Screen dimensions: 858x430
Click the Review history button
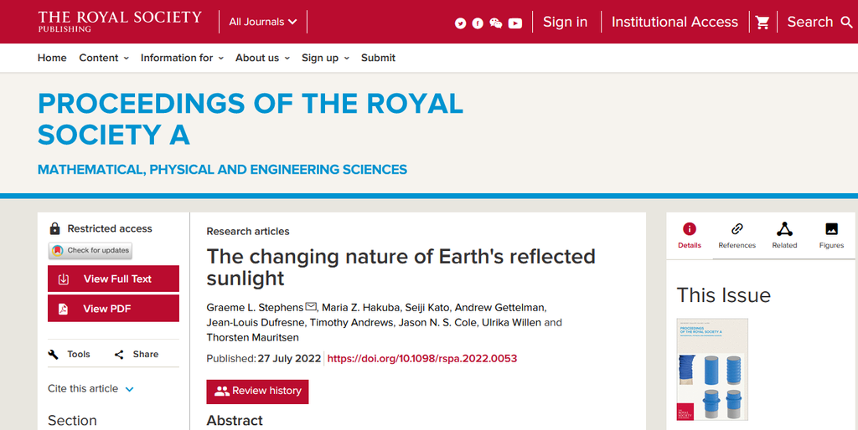tap(257, 391)
